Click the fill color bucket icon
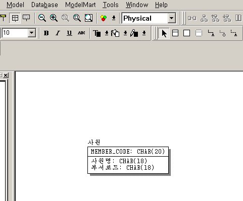The image size is (243, 201). click(x=115, y=33)
